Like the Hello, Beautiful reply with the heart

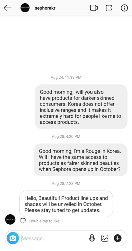click(23, 221)
